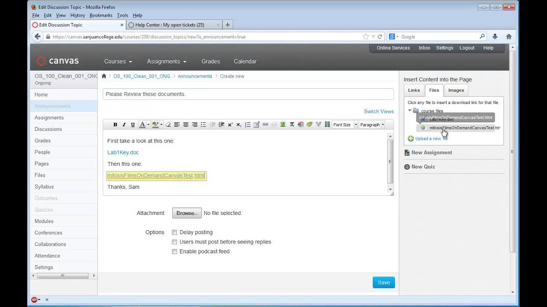
Task: Go to Grades in top navigation
Action: 211,61
